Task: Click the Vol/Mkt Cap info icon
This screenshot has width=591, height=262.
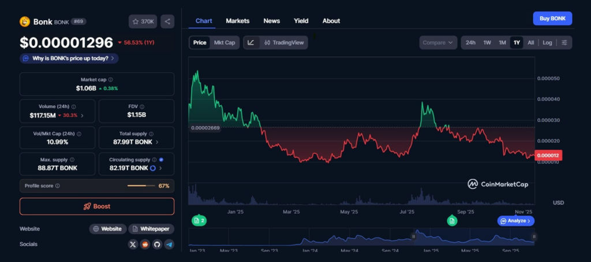Action: click(x=78, y=134)
